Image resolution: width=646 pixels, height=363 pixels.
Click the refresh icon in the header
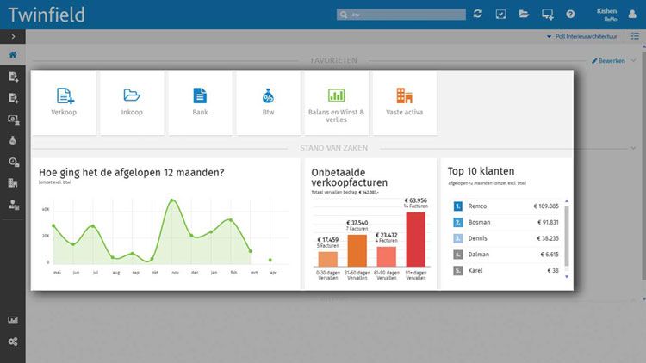[x=478, y=14]
